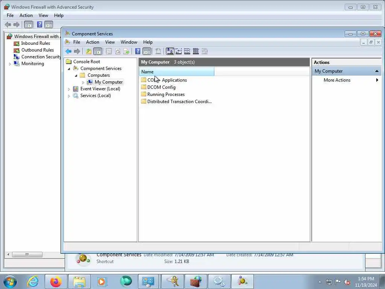Screen dimensions: 385x289
Task: Open View menu in Component Services
Action: [110, 42]
